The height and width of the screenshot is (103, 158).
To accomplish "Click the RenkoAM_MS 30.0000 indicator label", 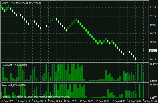I will tap(14, 85).
